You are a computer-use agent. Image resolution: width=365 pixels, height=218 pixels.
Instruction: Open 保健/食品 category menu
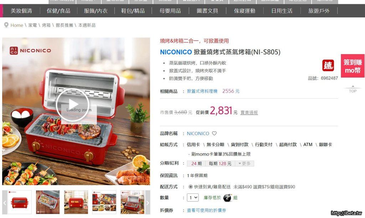tap(58, 11)
